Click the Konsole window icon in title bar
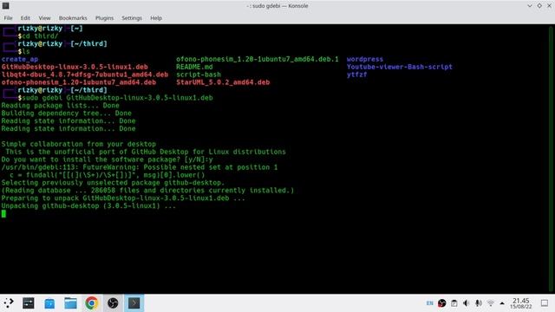Viewport: 555px width, 312px height. click(x=6, y=6)
